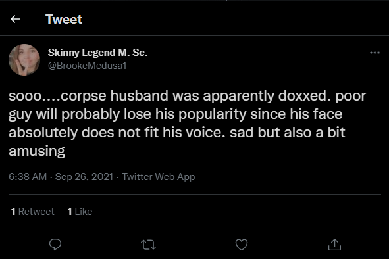View who liked via 1 Like
This screenshot has height=259, width=389.
click(x=80, y=212)
